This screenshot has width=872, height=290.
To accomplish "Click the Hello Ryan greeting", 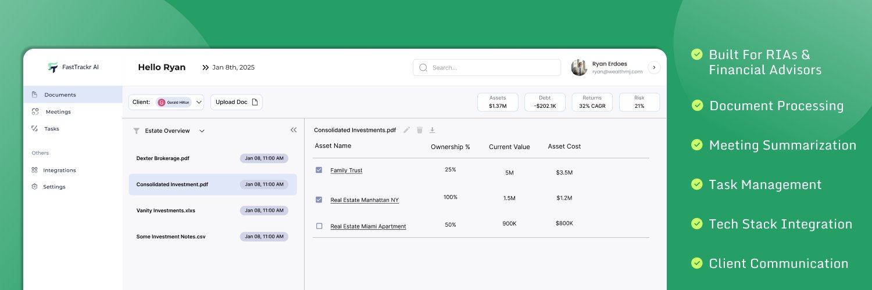I will point(162,67).
